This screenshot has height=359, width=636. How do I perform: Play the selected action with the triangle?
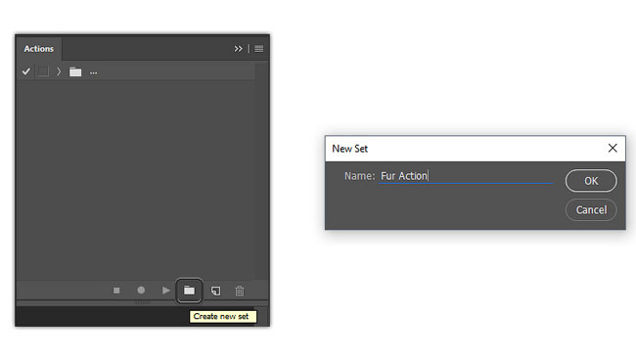[166, 291]
